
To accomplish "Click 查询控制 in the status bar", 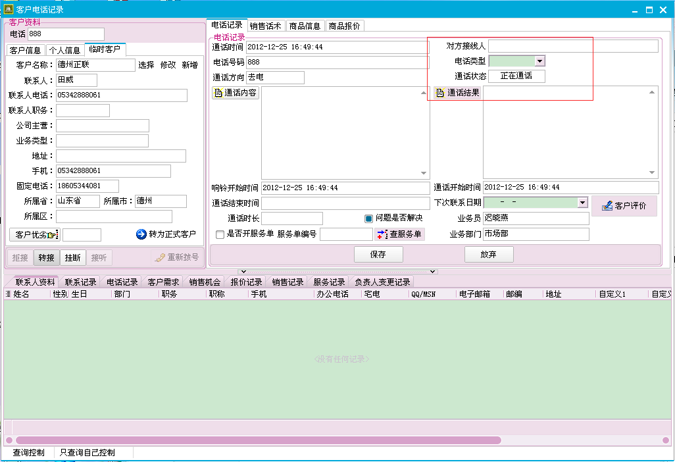I will [x=28, y=453].
